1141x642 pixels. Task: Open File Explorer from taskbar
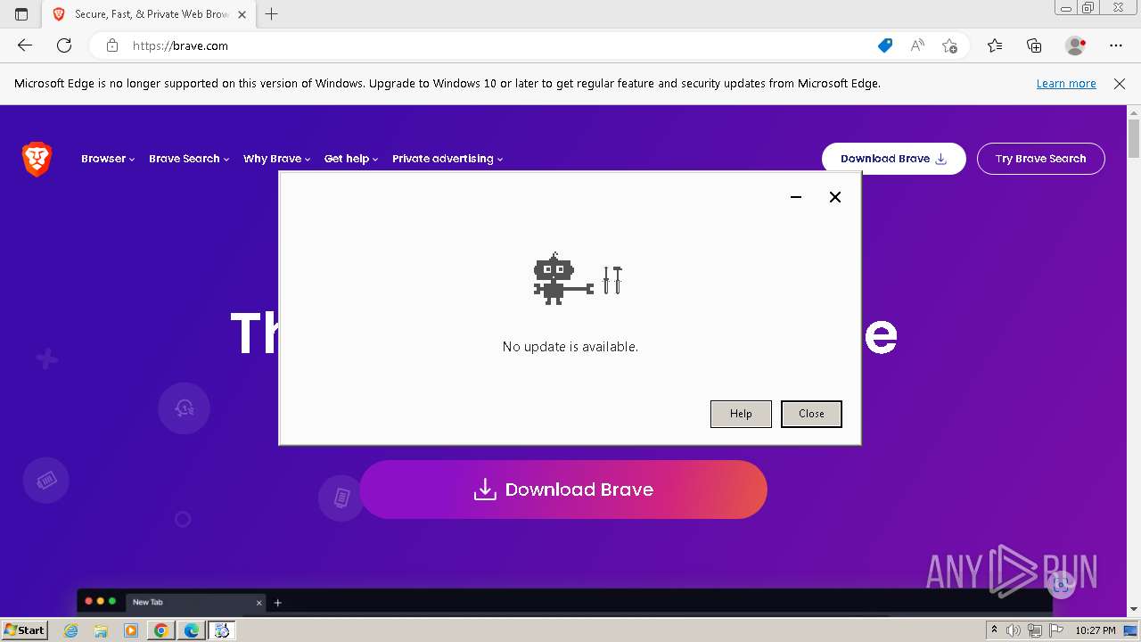click(x=101, y=630)
